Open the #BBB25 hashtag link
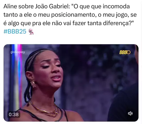Viewport: 142px width, 124px height. [x=15, y=32]
